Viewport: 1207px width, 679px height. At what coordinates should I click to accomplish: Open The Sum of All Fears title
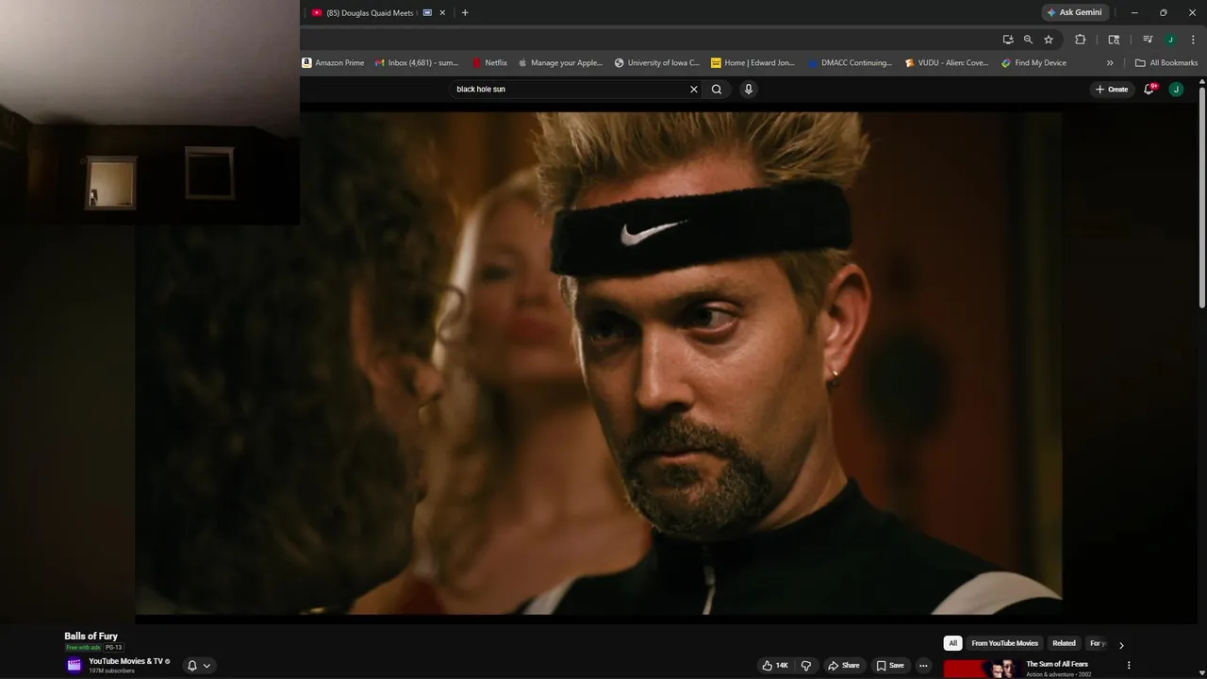click(x=1057, y=664)
